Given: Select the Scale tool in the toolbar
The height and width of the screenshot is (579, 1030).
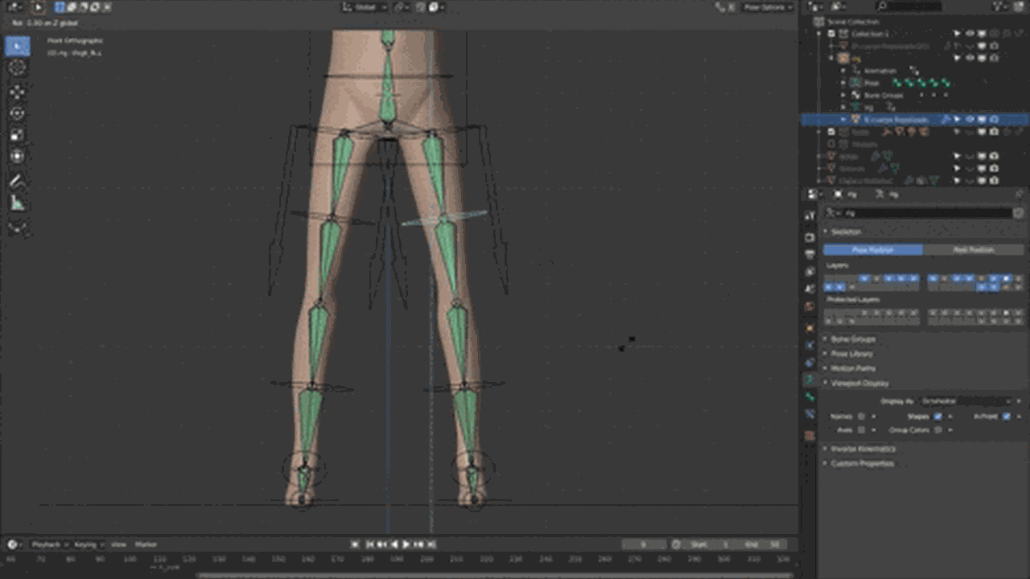Looking at the screenshot, I should [x=18, y=134].
